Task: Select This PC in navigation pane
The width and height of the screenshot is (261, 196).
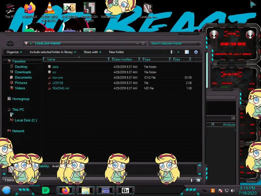Action: (x=18, y=109)
